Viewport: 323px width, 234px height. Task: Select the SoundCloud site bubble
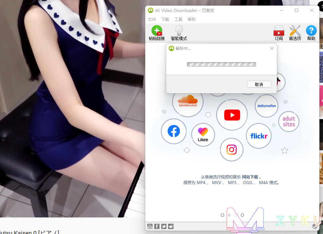click(188, 102)
